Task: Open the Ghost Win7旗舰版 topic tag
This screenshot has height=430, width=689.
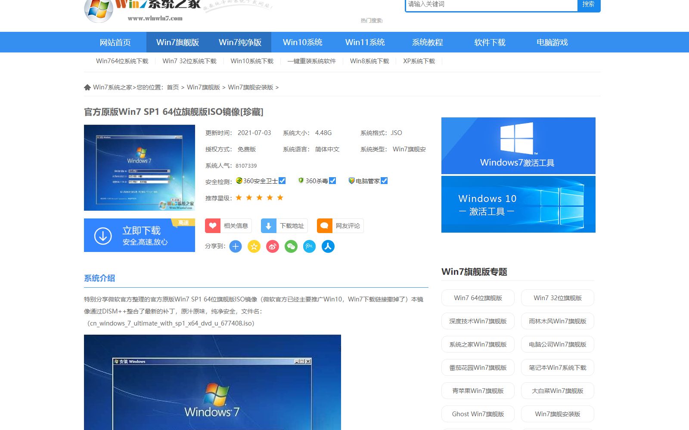Action: coord(478,414)
